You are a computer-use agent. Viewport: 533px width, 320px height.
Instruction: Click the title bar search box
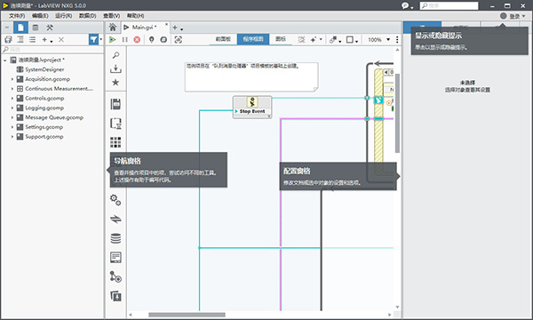[449, 6]
